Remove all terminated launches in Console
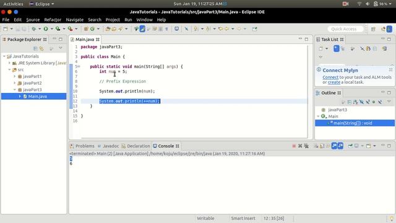Image resolution: width=396 pixels, height=223 pixels. click(306, 146)
